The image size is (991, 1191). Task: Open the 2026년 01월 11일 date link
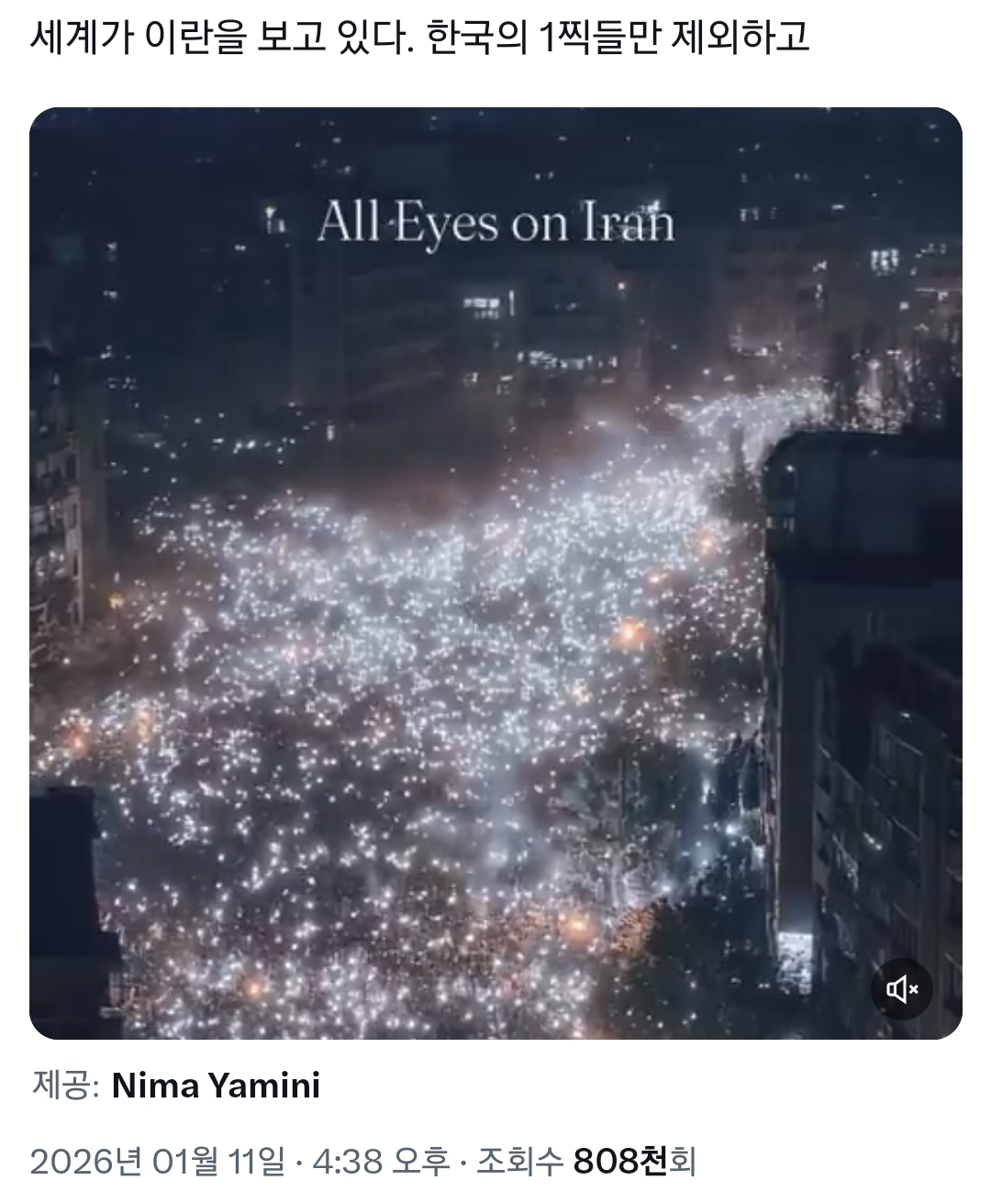158,1162
